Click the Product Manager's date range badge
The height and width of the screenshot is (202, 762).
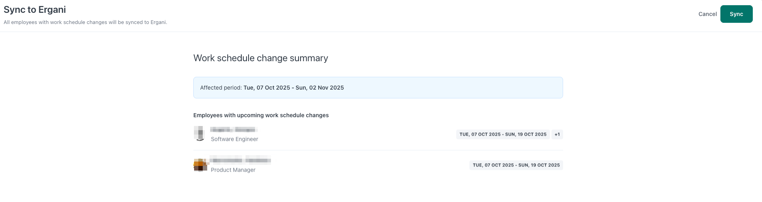point(516,165)
